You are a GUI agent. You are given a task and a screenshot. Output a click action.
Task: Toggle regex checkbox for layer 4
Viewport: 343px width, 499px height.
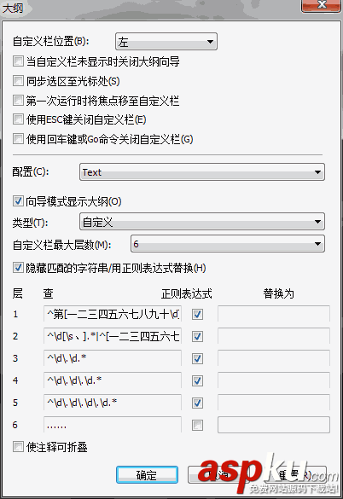click(x=197, y=380)
